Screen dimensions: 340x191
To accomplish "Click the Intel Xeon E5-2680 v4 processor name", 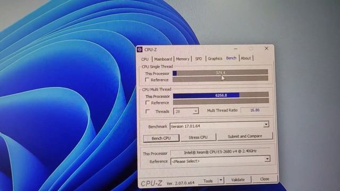I will click(220, 152).
